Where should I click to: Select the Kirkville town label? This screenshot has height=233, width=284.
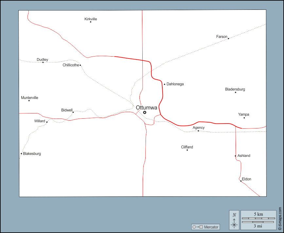click(x=91, y=19)
